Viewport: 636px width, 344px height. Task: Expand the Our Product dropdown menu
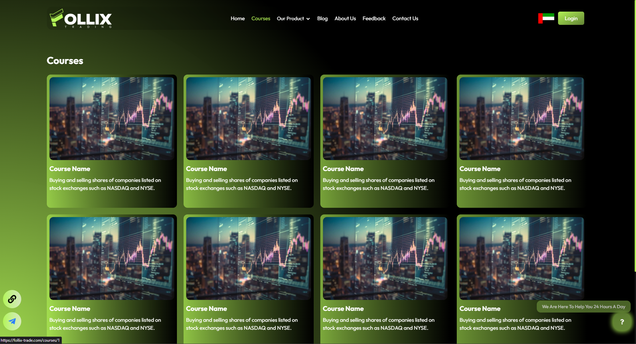click(293, 19)
